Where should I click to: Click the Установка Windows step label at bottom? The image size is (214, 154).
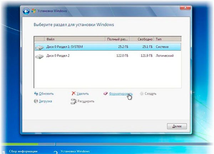tap(75, 151)
